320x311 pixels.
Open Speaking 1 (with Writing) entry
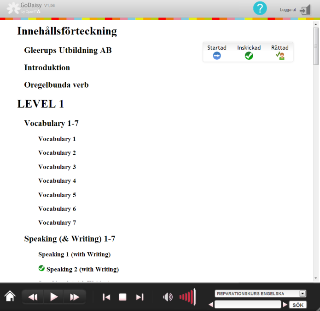click(x=75, y=254)
